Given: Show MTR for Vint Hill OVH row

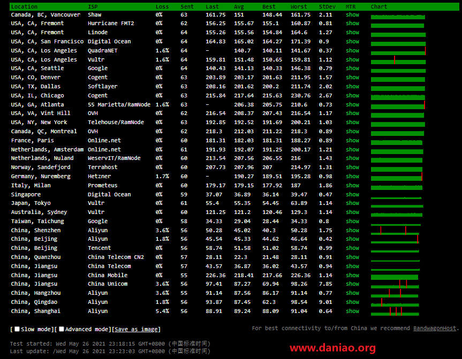Looking at the screenshot, I should tap(352, 113).
